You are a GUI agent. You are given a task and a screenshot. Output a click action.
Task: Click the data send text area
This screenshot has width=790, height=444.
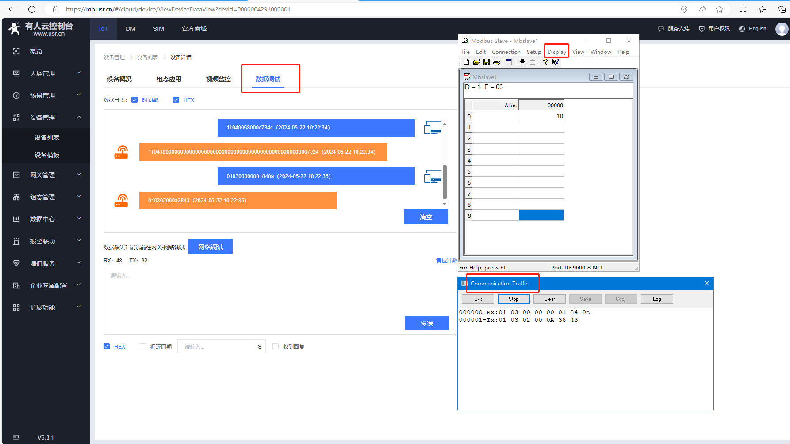point(280,302)
